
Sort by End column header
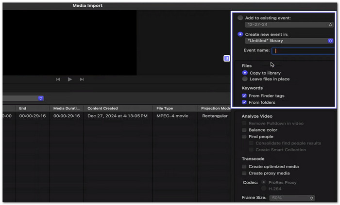pos(32,109)
